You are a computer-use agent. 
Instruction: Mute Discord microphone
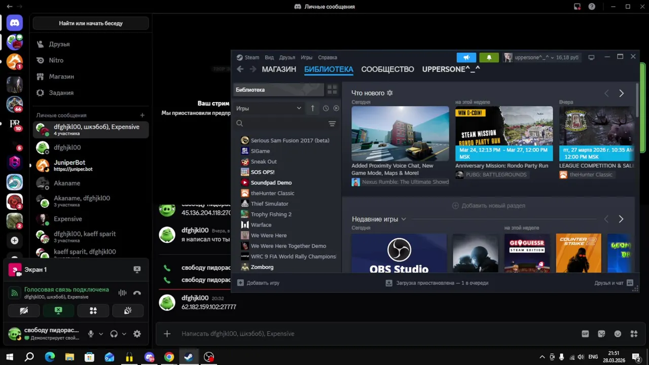tap(91, 334)
